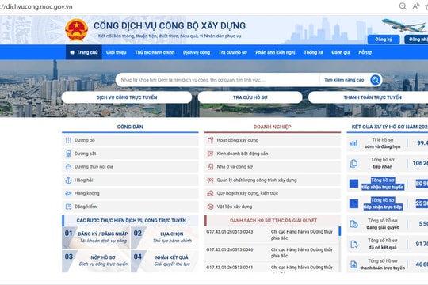The height and width of the screenshot is (285, 428).
Task: Click step 04 Nhận kết quả
Action: tap(165, 260)
